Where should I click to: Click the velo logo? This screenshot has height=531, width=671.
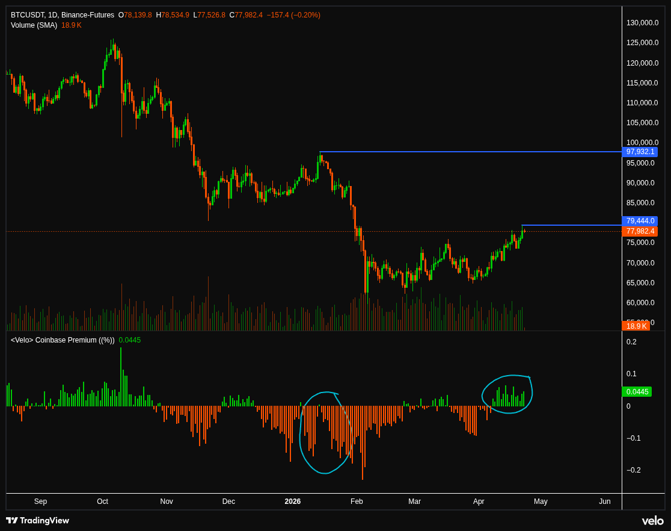pos(652,521)
